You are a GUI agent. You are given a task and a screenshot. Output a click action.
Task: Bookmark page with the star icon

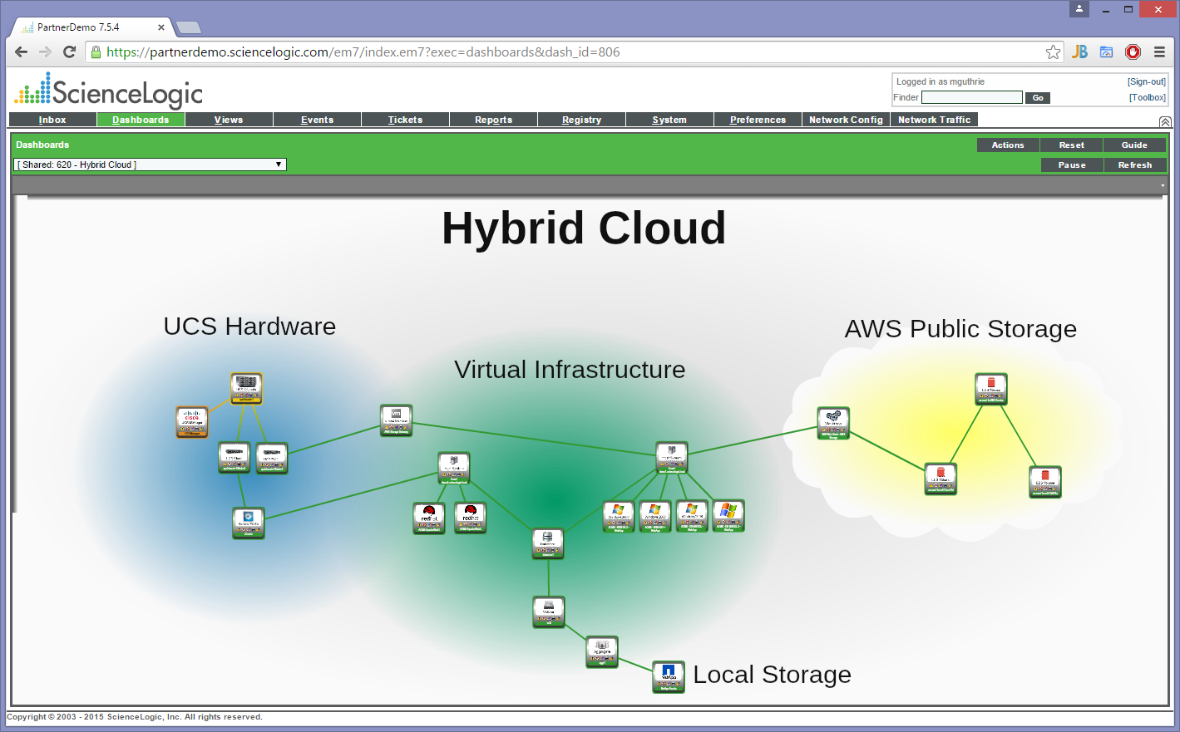(1053, 52)
